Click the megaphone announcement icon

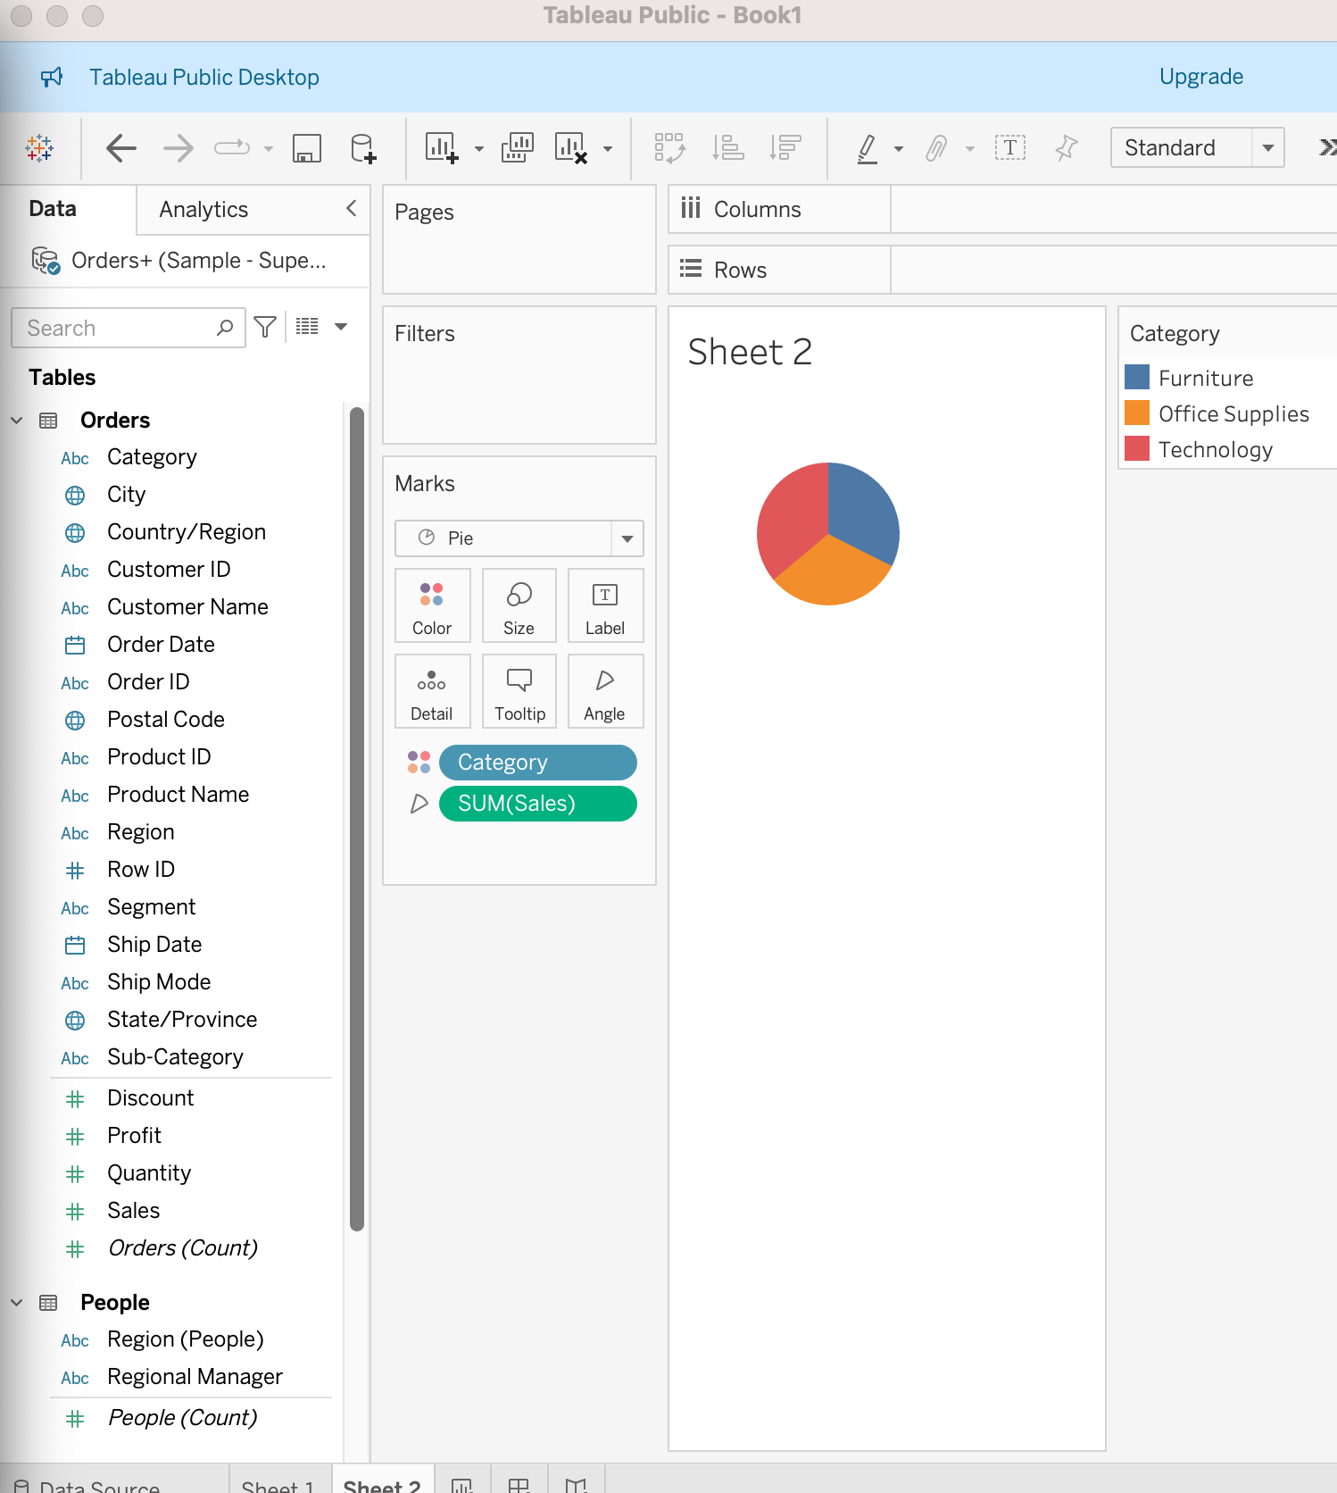coord(52,78)
